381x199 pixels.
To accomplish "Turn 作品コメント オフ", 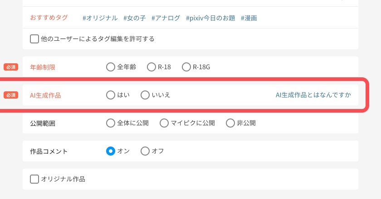I will [145, 151].
